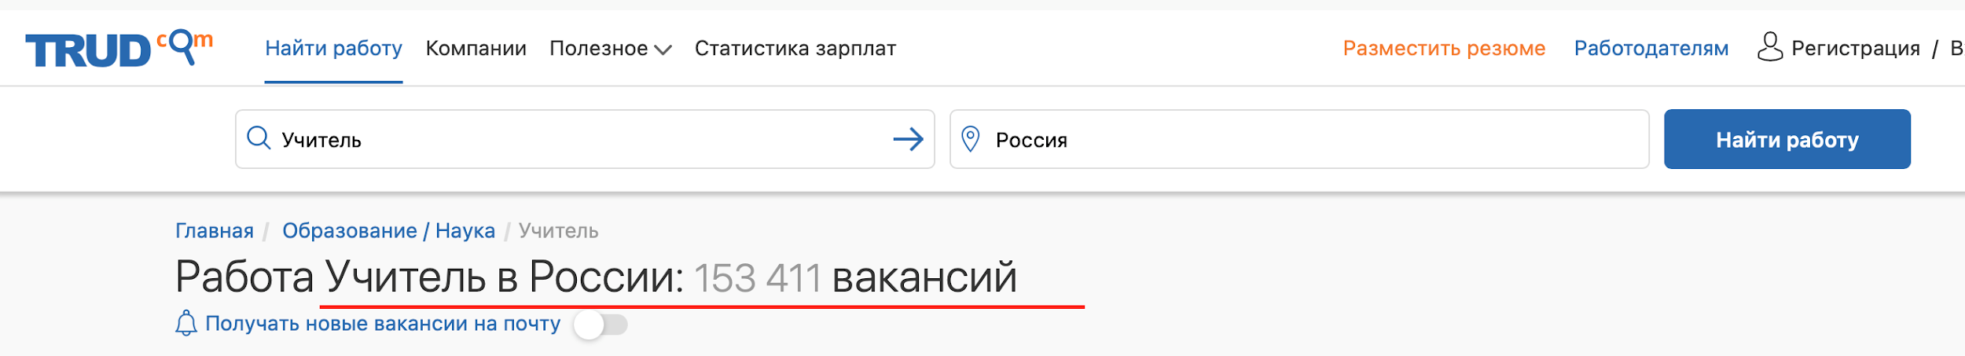The width and height of the screenshot is (1965, 356).
Task: Go to Статистика зарплат page
Action: click(795, 49)
